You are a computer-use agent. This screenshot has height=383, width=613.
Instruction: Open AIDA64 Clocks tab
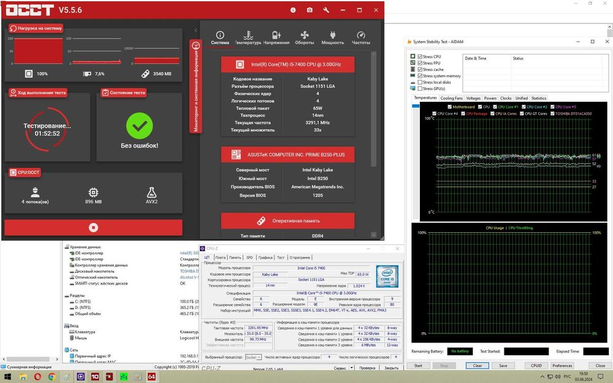[x=506, y=98]
